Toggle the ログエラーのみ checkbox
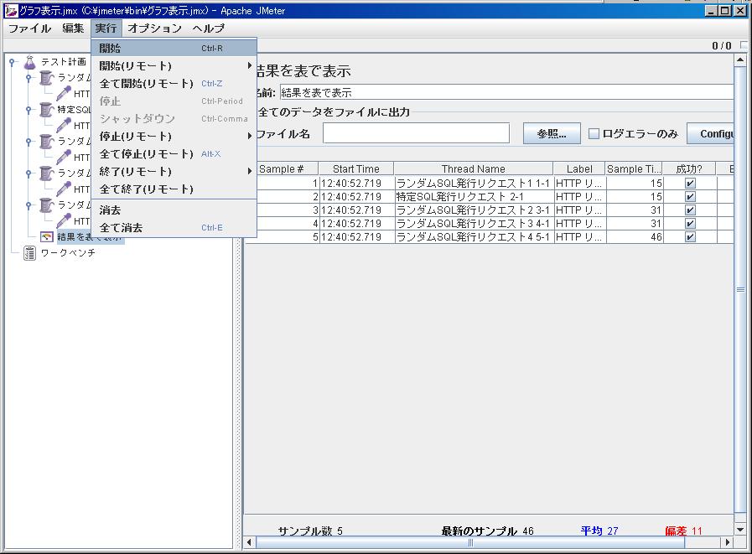 click(594, 134)
